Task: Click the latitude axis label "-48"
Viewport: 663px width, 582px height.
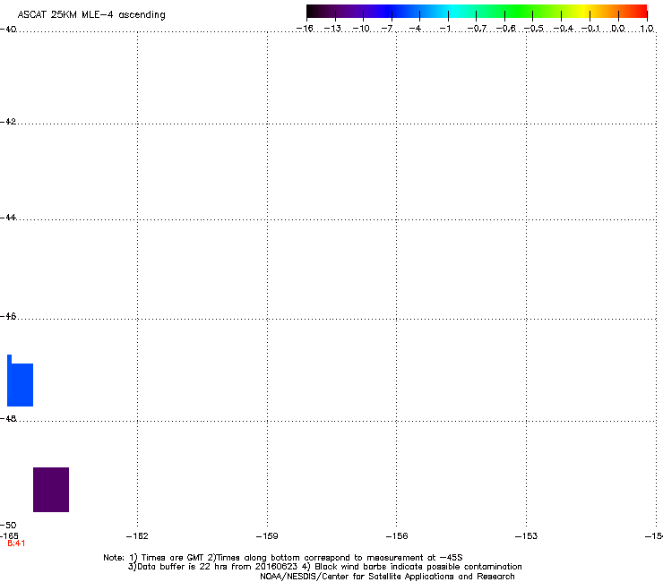Action: click(8, 419)
